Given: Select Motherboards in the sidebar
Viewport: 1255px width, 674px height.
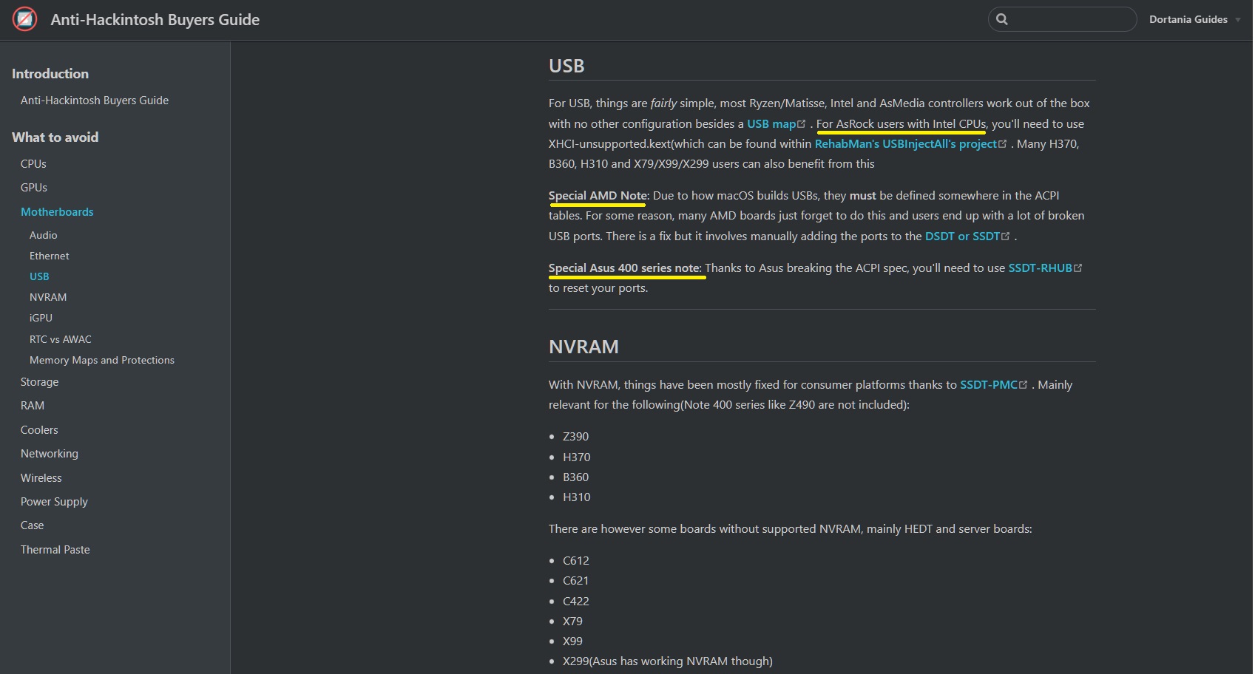Looking at the screenshot, I should 57,212.
